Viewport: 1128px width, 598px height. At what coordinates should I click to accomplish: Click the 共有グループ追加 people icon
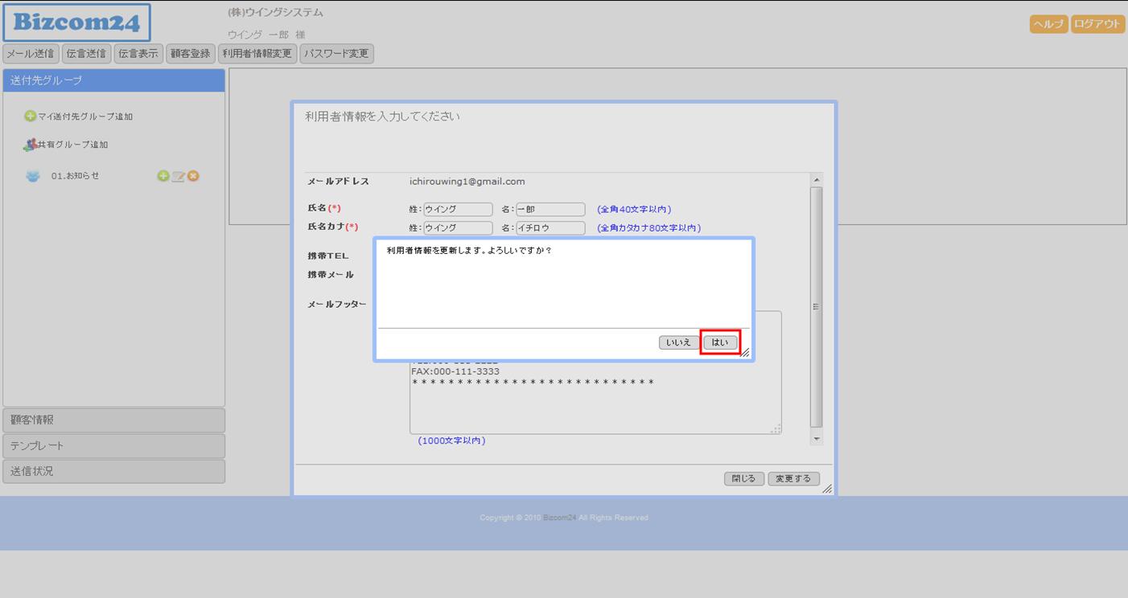pyautogui.click(x=30, y=145)
